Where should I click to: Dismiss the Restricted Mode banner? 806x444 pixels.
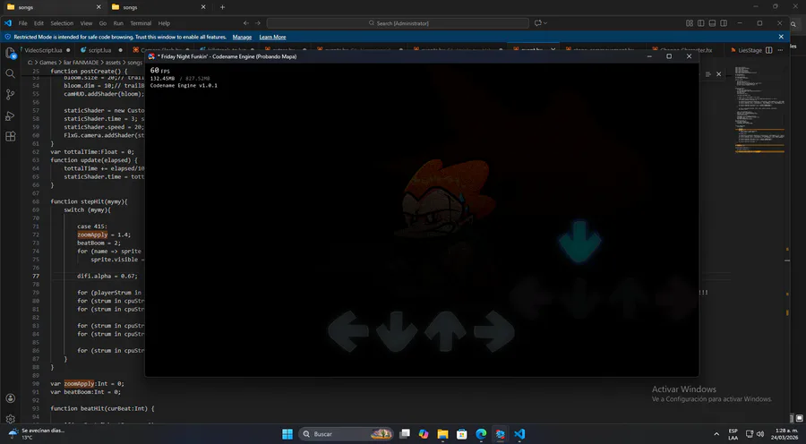coord(781,37)
